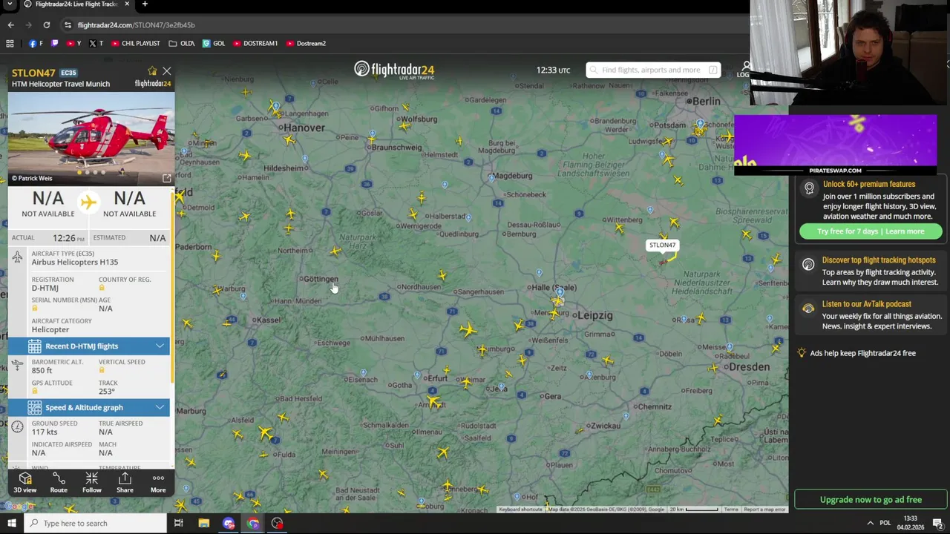Open the X (T) bookmark
Image resolution: width=950 pixels, height=534 pixels.
[96, 44]
